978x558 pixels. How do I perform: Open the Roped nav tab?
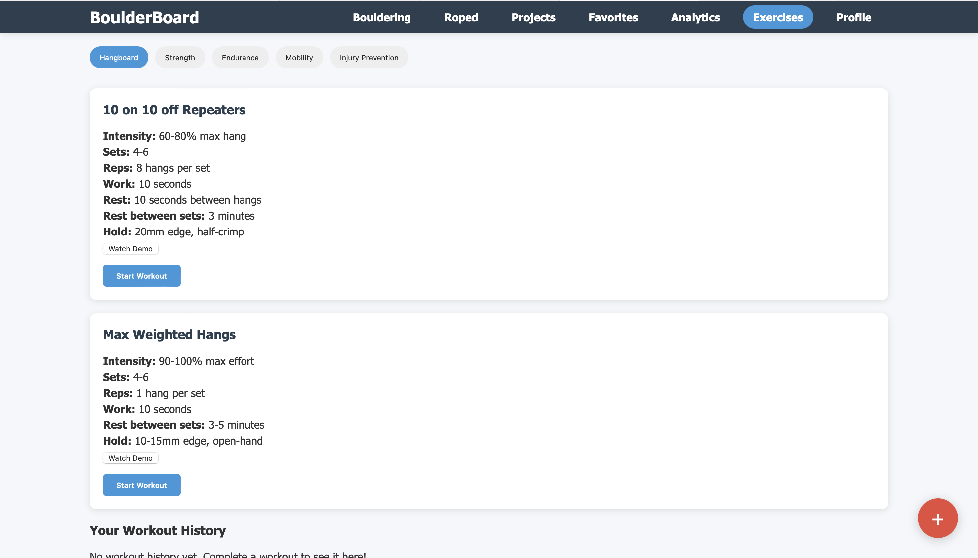(461, 17)
